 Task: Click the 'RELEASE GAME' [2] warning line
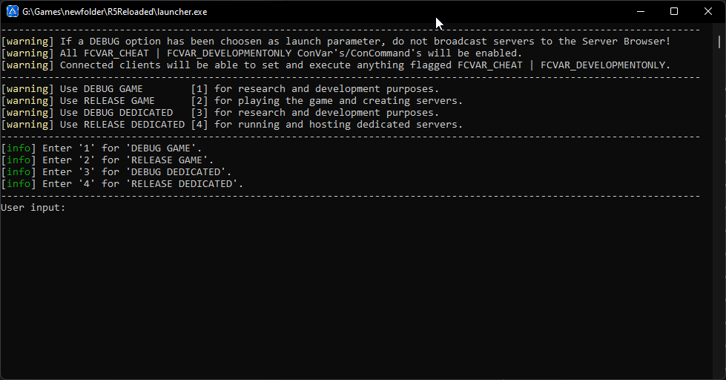point(232,100)
